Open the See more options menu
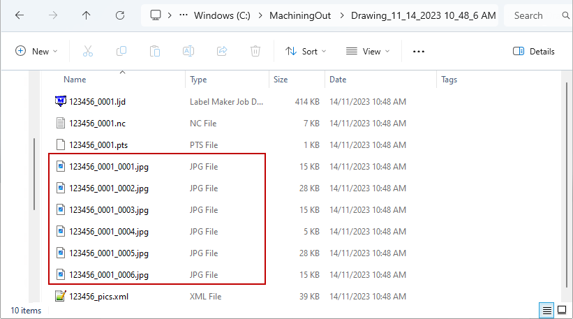 (x=419, y=51)
